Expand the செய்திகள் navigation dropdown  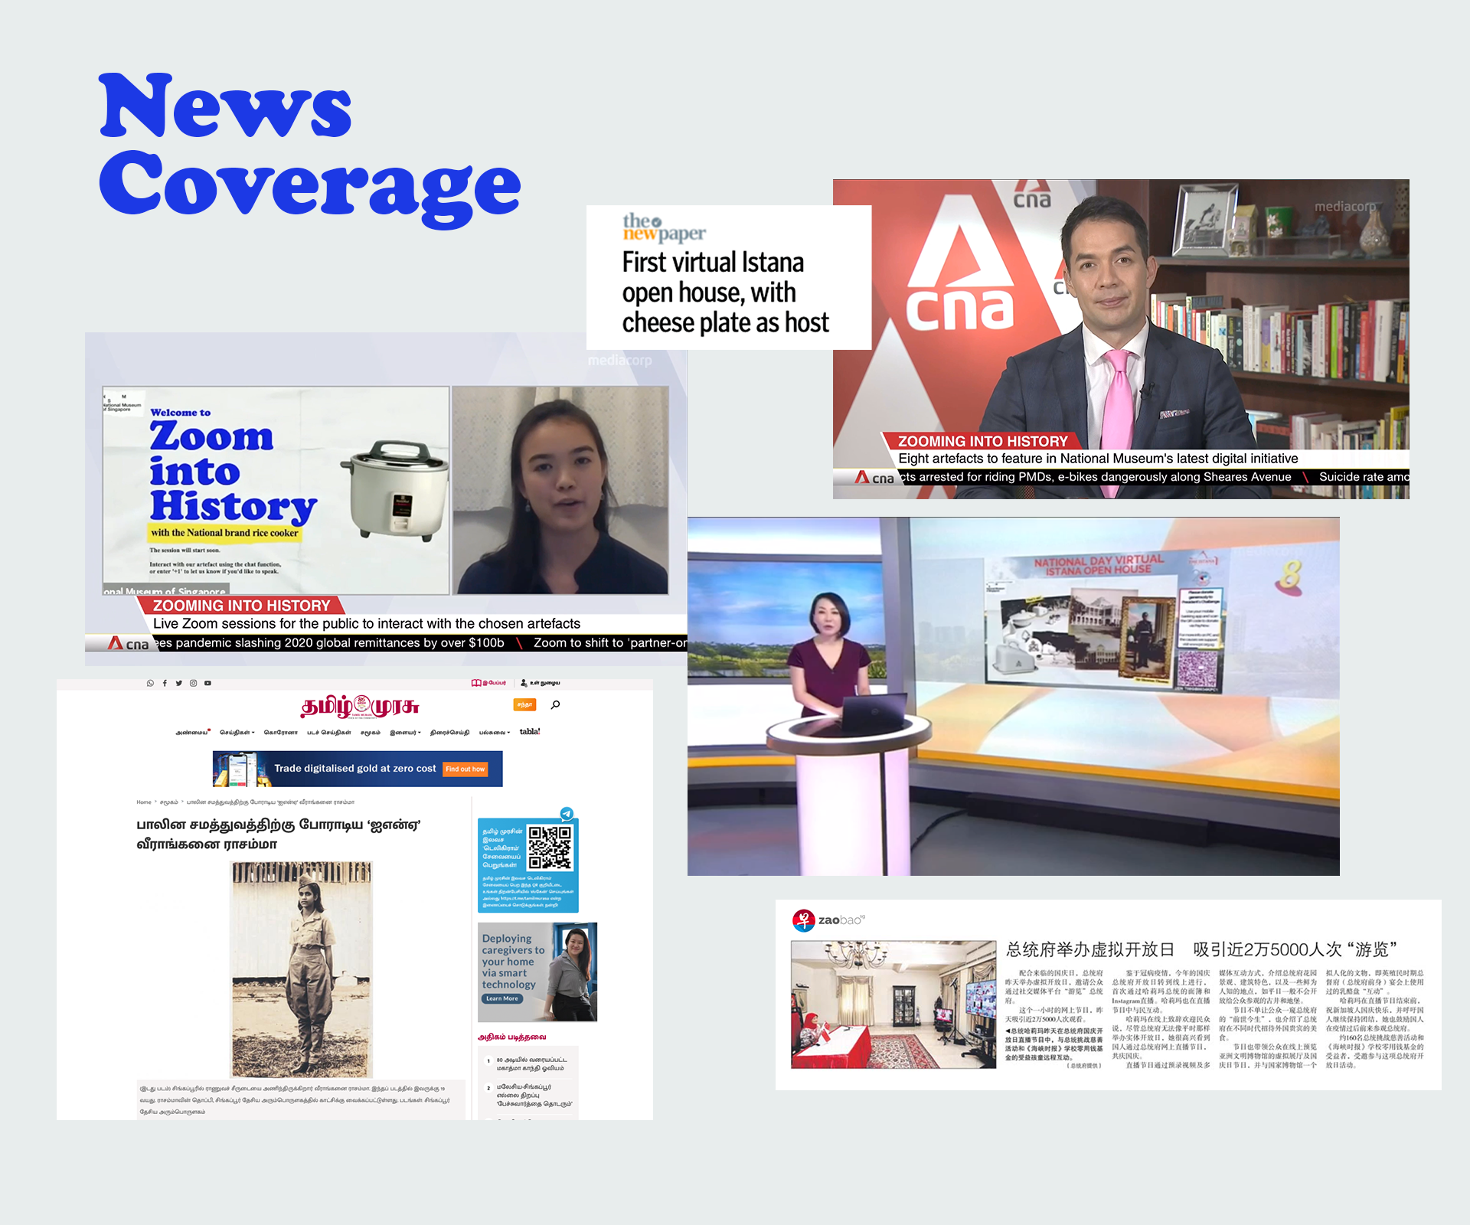[x=237, y=733]
